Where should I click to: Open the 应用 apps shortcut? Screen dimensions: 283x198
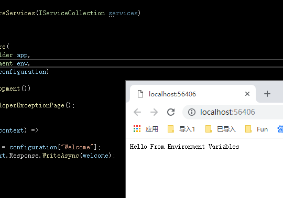pyautogui.click(x=146, y=129)
